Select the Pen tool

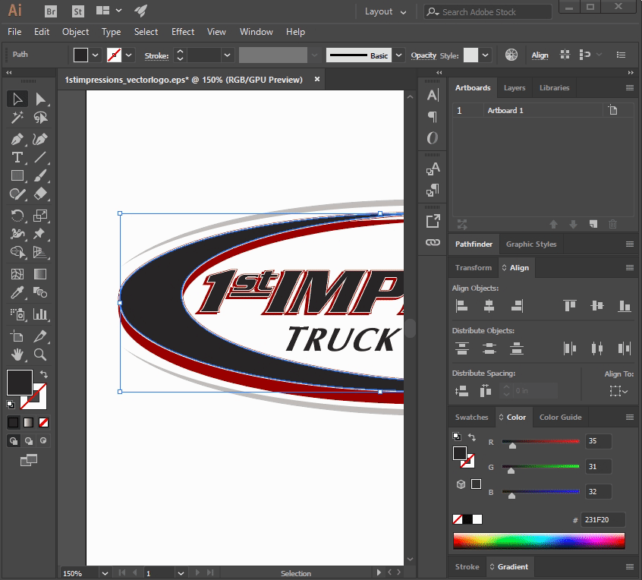[x=17, y=139]
